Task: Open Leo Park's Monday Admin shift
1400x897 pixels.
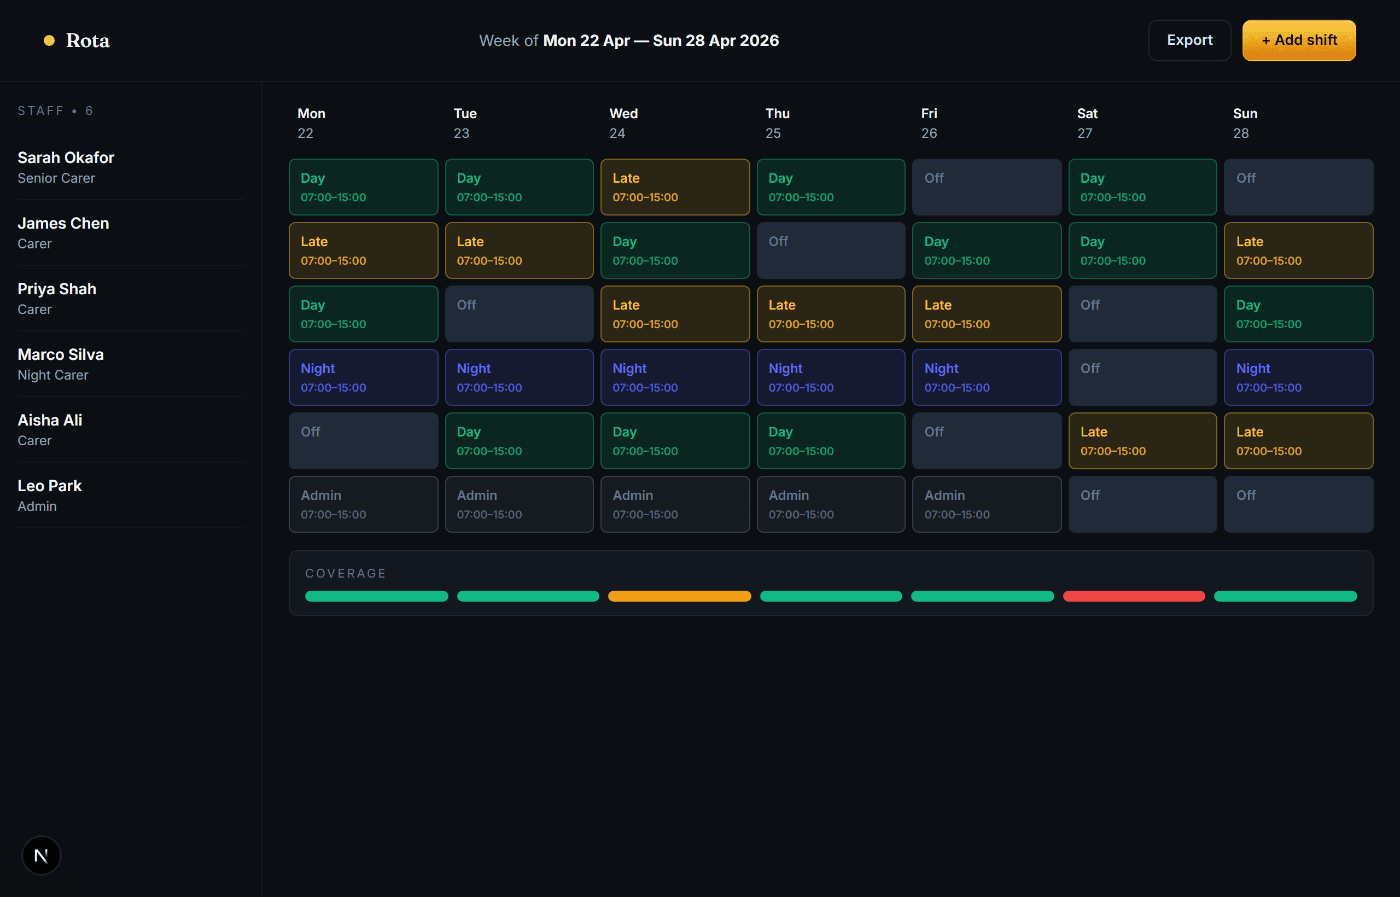Action: [363, 504]
